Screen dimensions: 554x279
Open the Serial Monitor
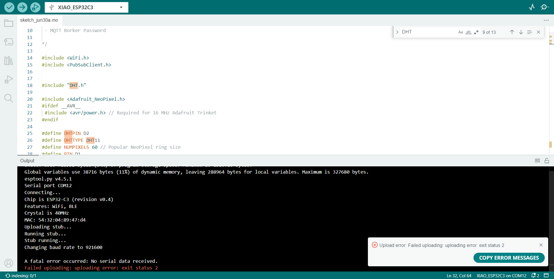tap(545, 7)
